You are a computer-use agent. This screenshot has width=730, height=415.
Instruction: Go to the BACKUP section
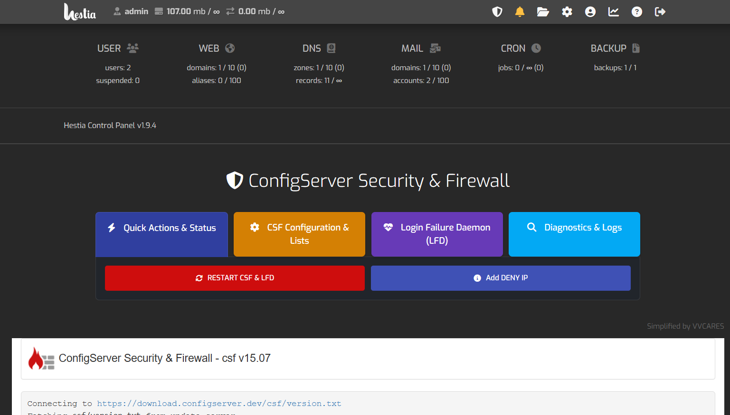coord(615,48)
